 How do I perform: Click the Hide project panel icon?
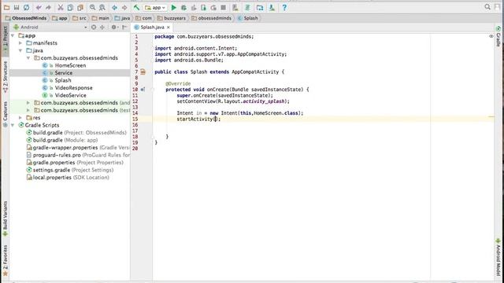(124, 28)
